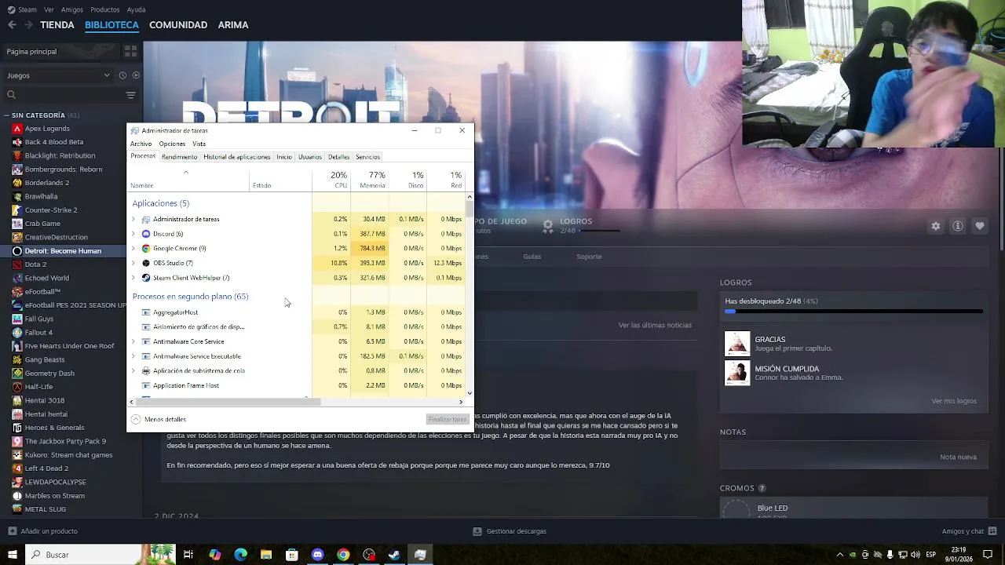Screen dimensions: 1005x565
Task: Open Gestionar descargas
Action: 510,531
